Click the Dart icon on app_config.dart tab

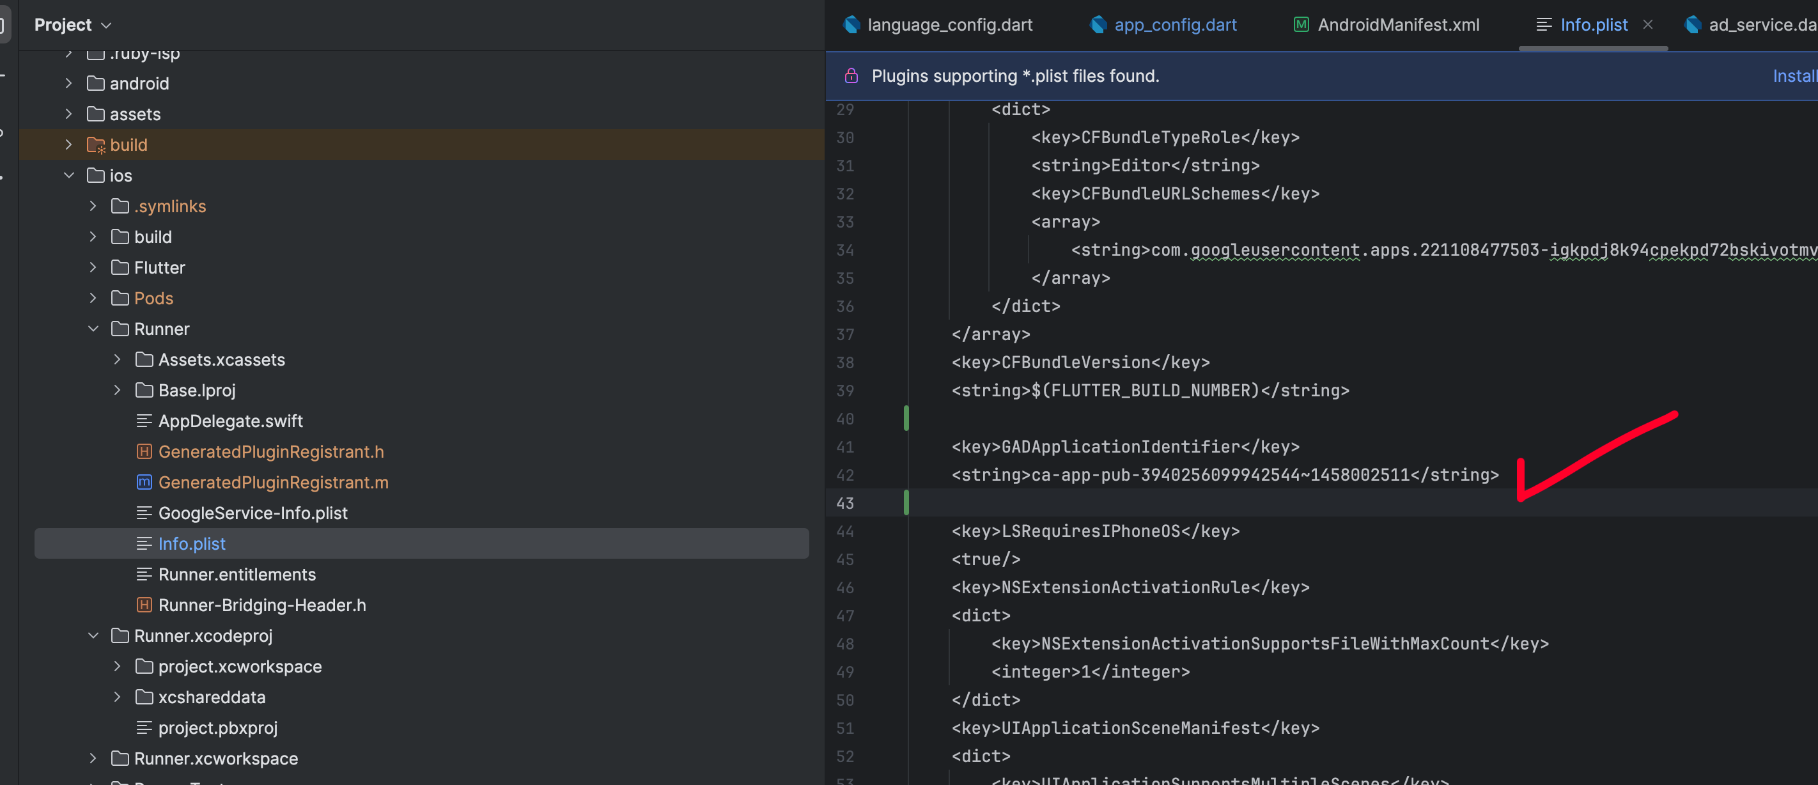click(x=1098, y=25)
